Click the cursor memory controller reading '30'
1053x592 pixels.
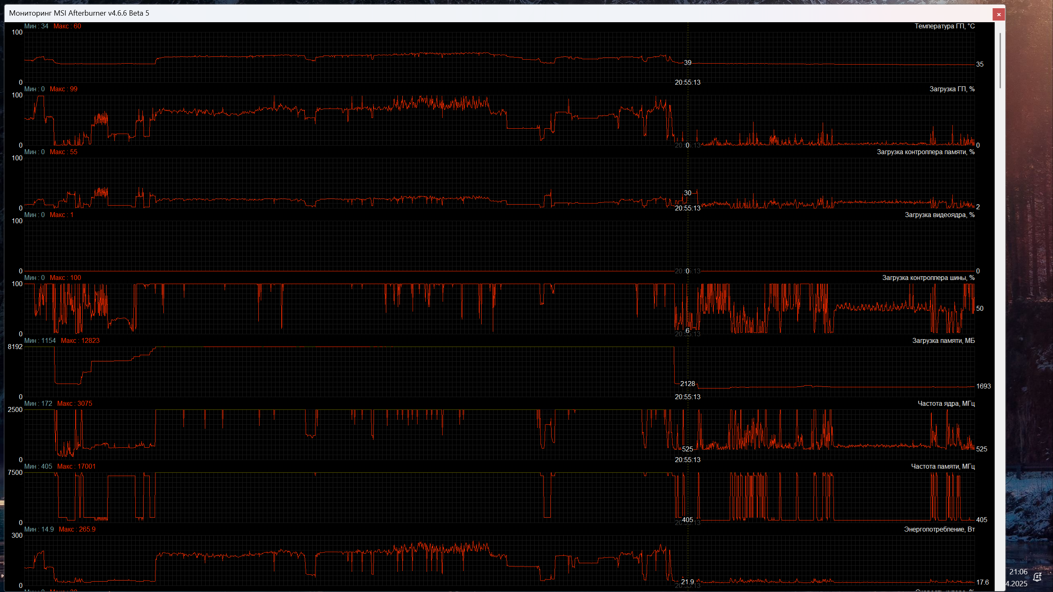coord(688,193)
